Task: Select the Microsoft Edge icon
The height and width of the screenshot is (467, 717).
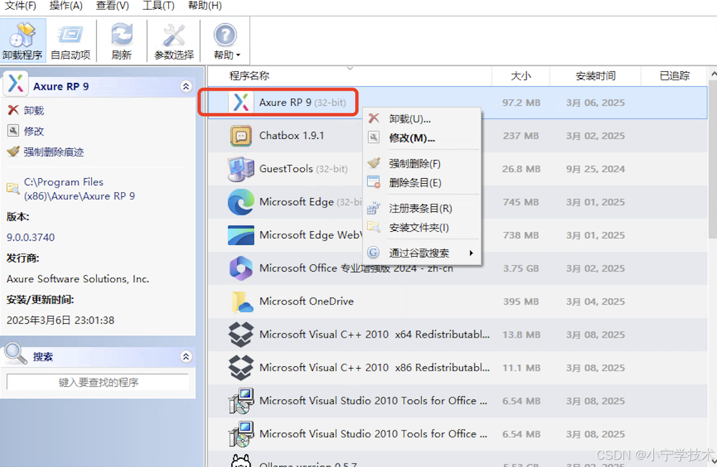Action: pos(241,202)
